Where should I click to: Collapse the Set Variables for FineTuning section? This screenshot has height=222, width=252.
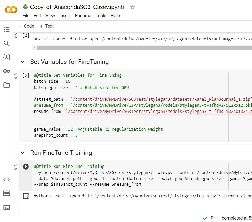click(23, 62)
